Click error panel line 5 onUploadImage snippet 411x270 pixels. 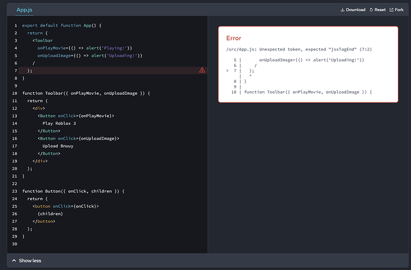coord(312,60)
